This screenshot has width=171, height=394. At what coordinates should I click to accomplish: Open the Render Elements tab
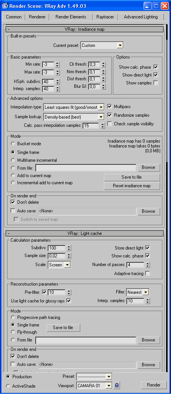pos(71,17)
